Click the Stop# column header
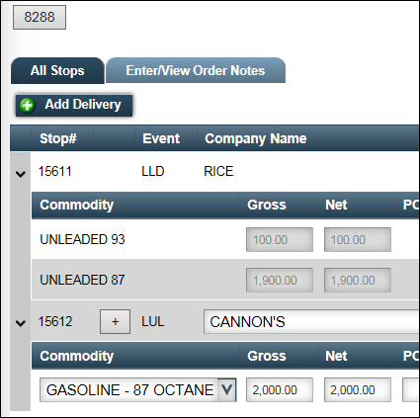 coord(58,138)
